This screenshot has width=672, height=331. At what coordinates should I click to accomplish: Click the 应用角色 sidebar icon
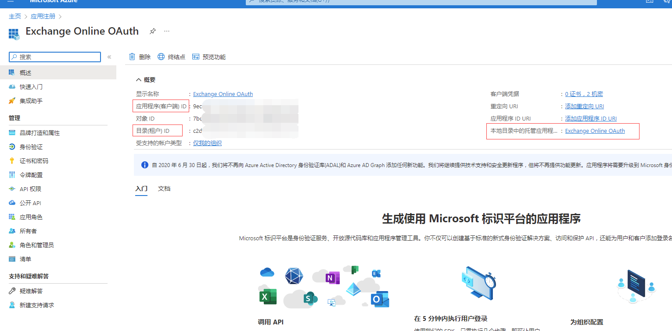(12, 217)
